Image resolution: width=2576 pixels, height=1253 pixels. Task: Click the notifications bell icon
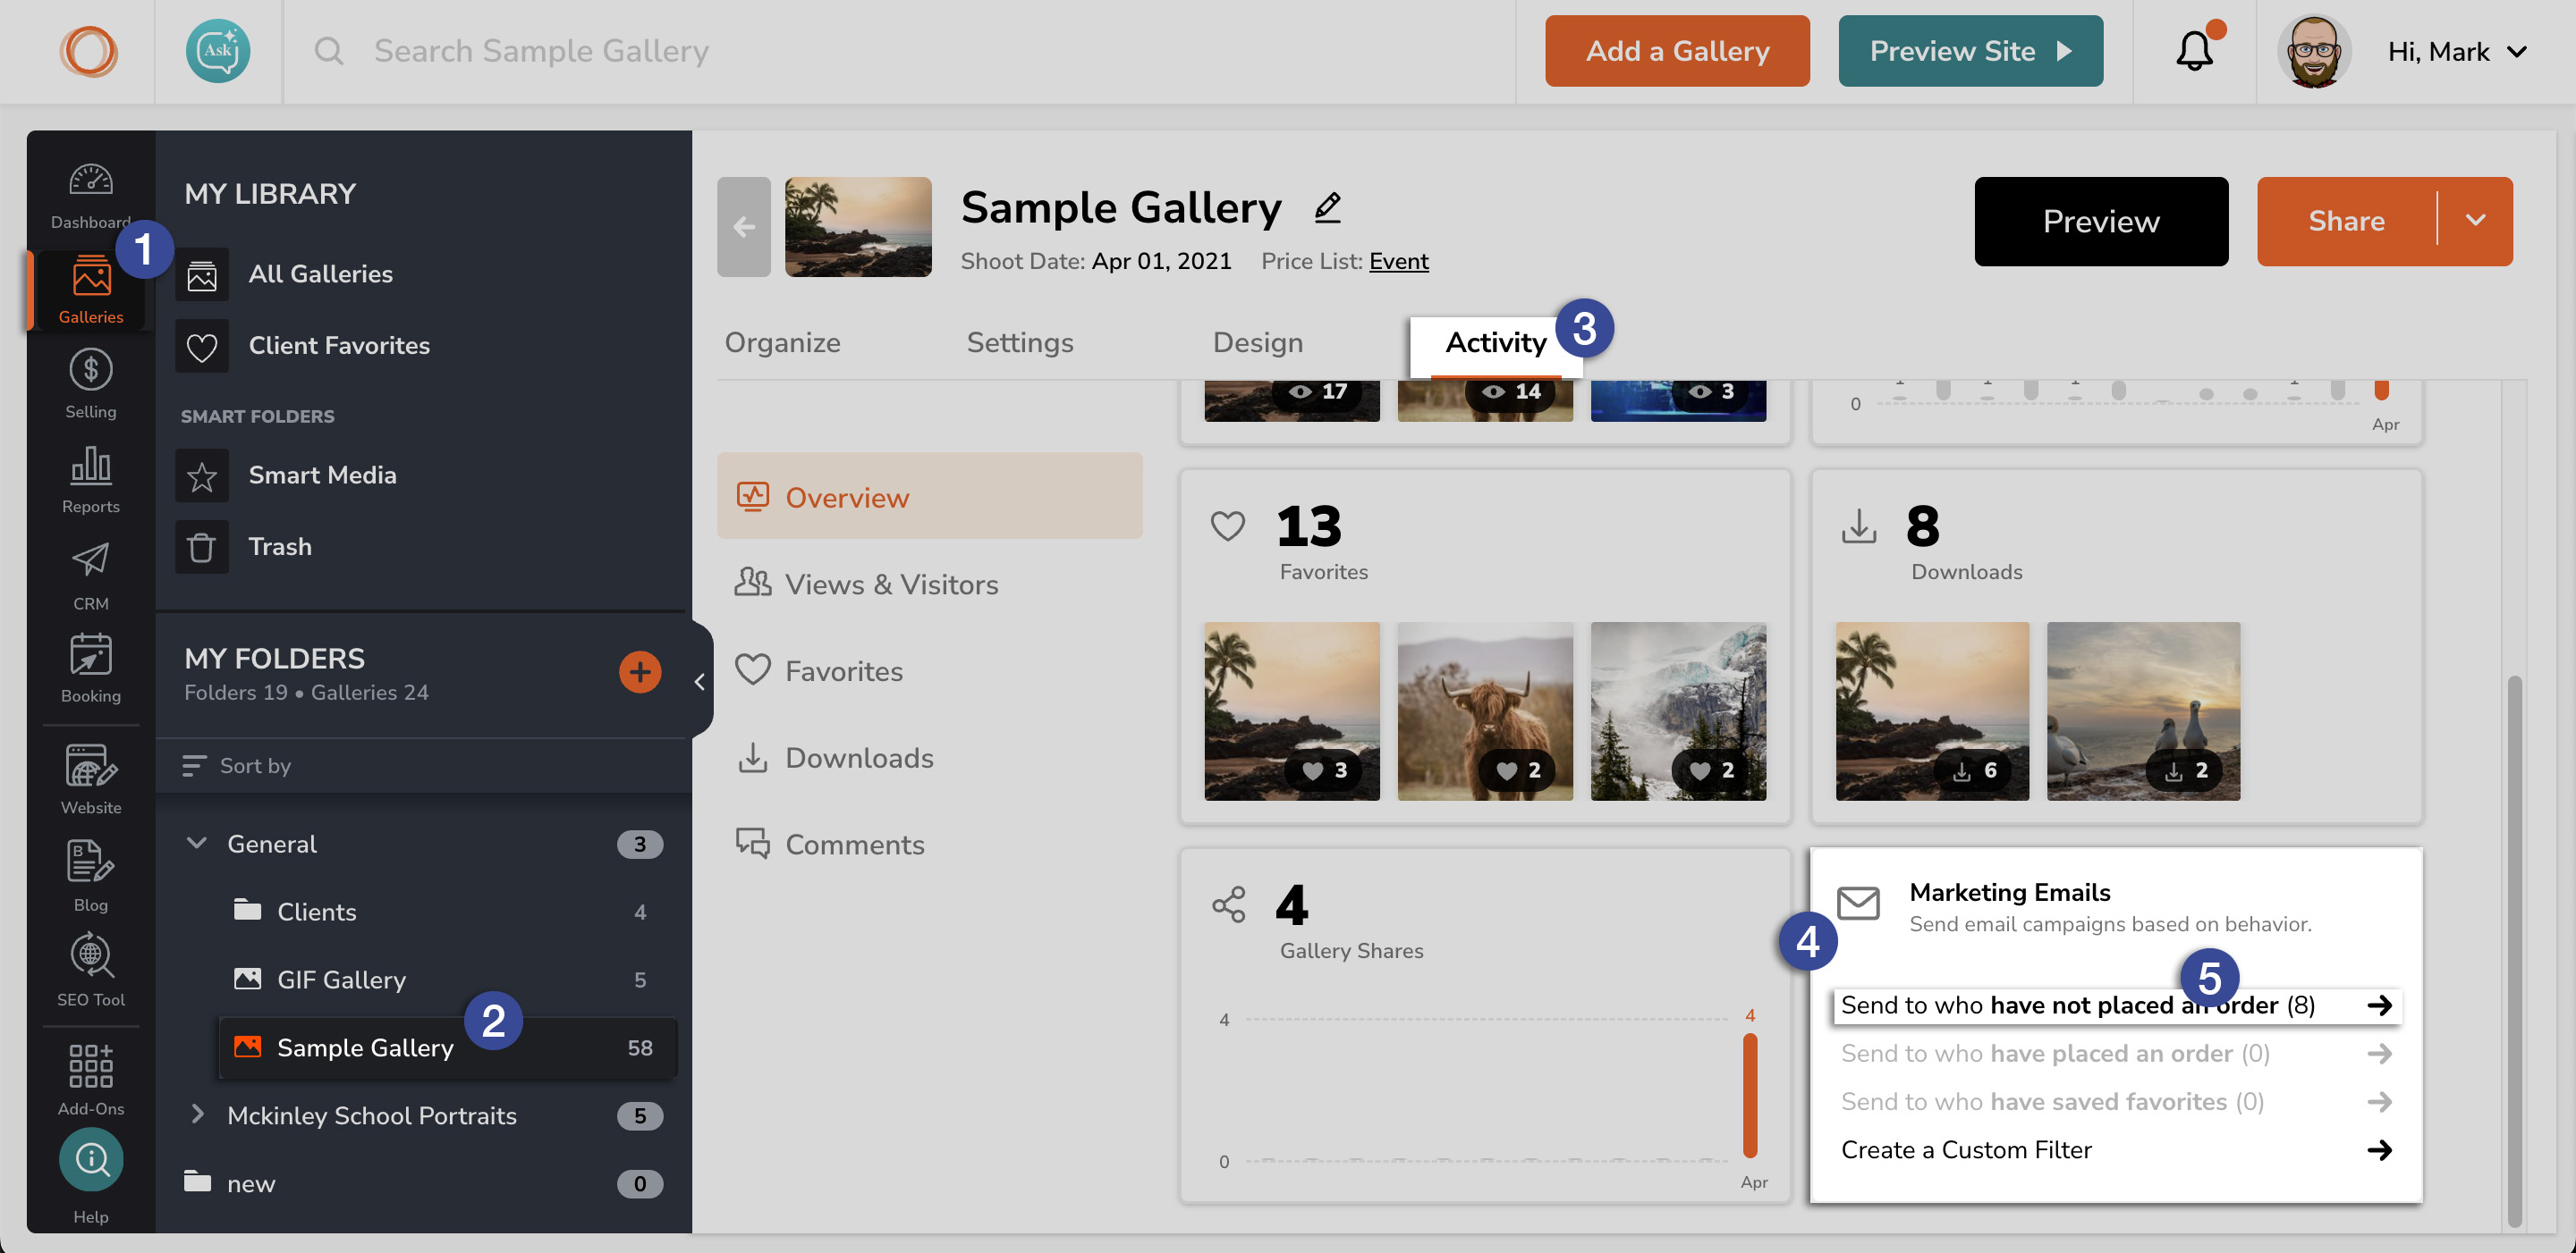(2194, 51)
